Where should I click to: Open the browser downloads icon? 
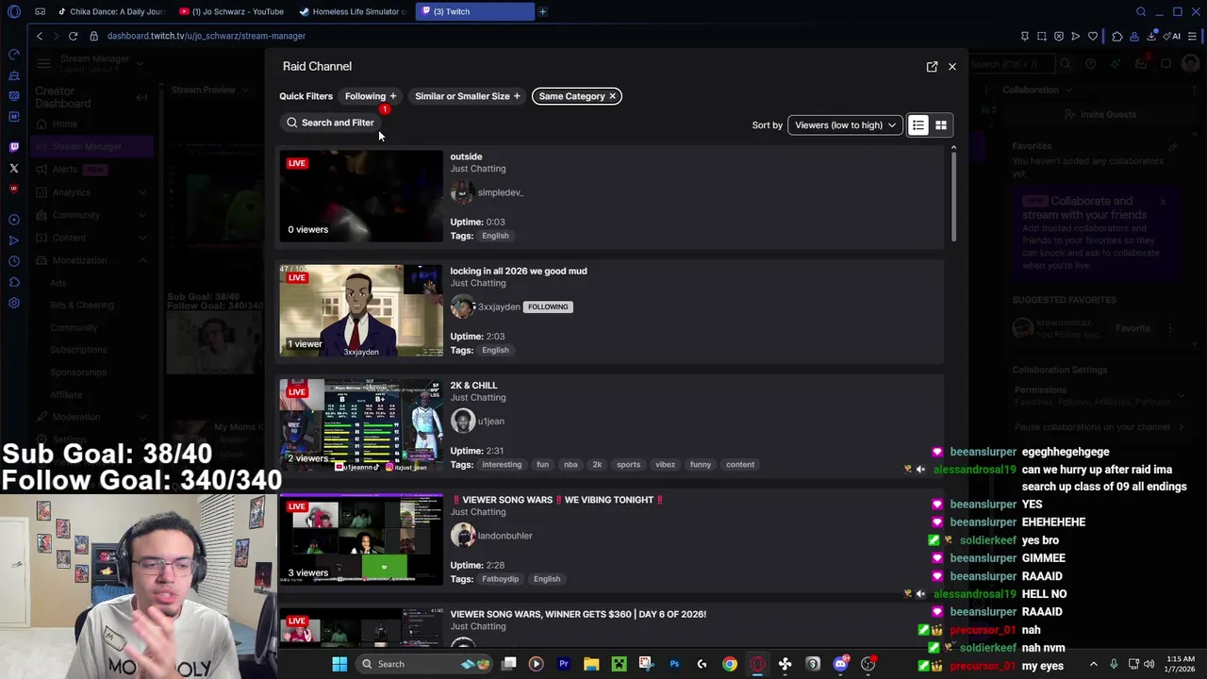(1151, 36)
